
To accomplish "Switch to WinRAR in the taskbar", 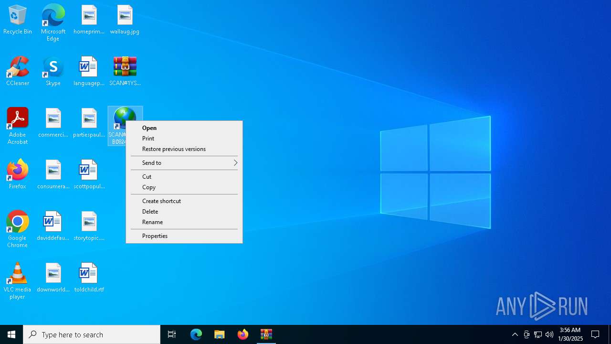I will 266,334.
